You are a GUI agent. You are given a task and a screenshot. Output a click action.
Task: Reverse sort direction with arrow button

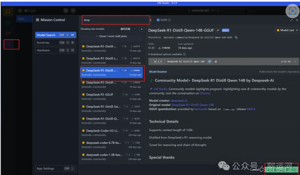point(142,29)
